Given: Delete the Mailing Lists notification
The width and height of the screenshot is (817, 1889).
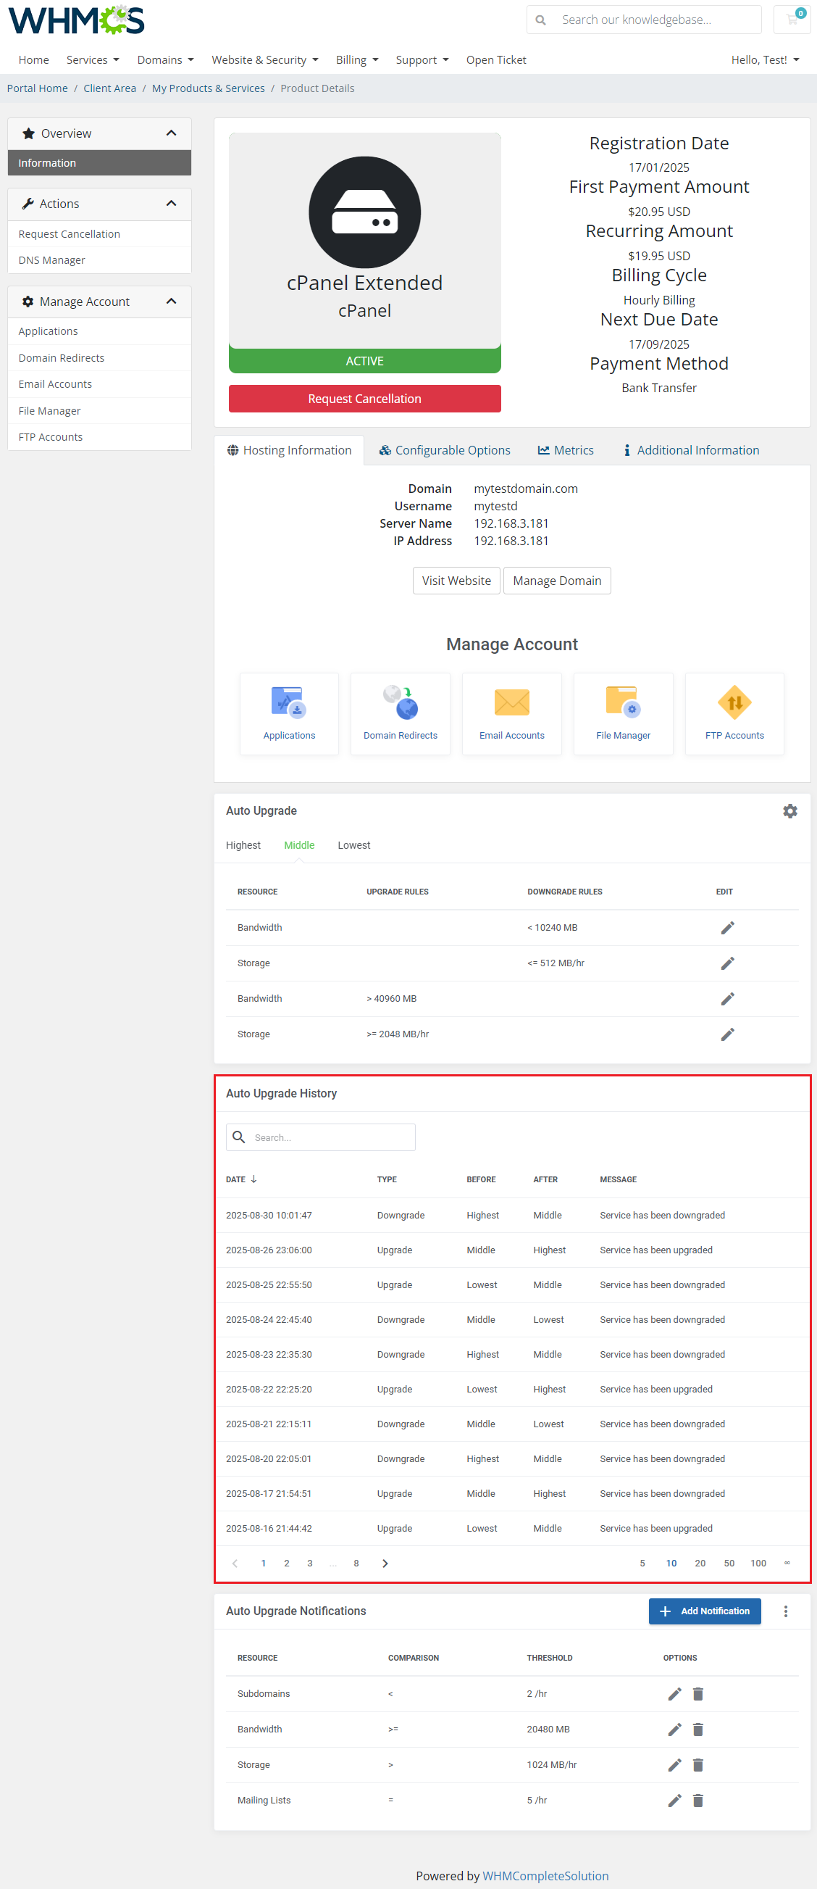Looking at the screenshot, I should [x=697, y=1801].
